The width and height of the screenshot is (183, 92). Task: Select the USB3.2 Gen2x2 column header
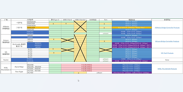tap(80, 20)
